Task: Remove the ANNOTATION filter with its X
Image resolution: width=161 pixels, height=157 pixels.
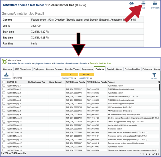Action: [91, 78]
